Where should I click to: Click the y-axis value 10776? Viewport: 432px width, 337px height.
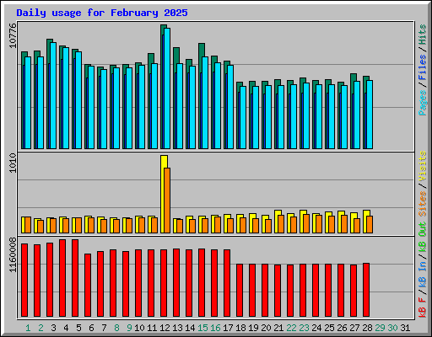coord(13,35)
